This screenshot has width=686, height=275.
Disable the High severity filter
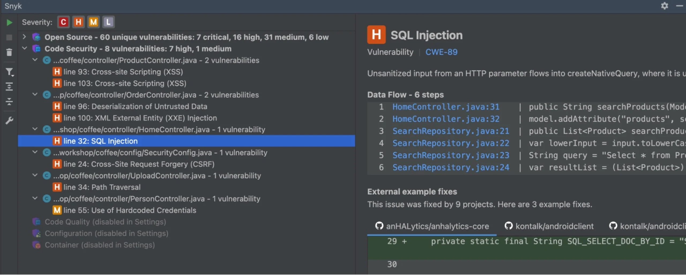[78, 22]
